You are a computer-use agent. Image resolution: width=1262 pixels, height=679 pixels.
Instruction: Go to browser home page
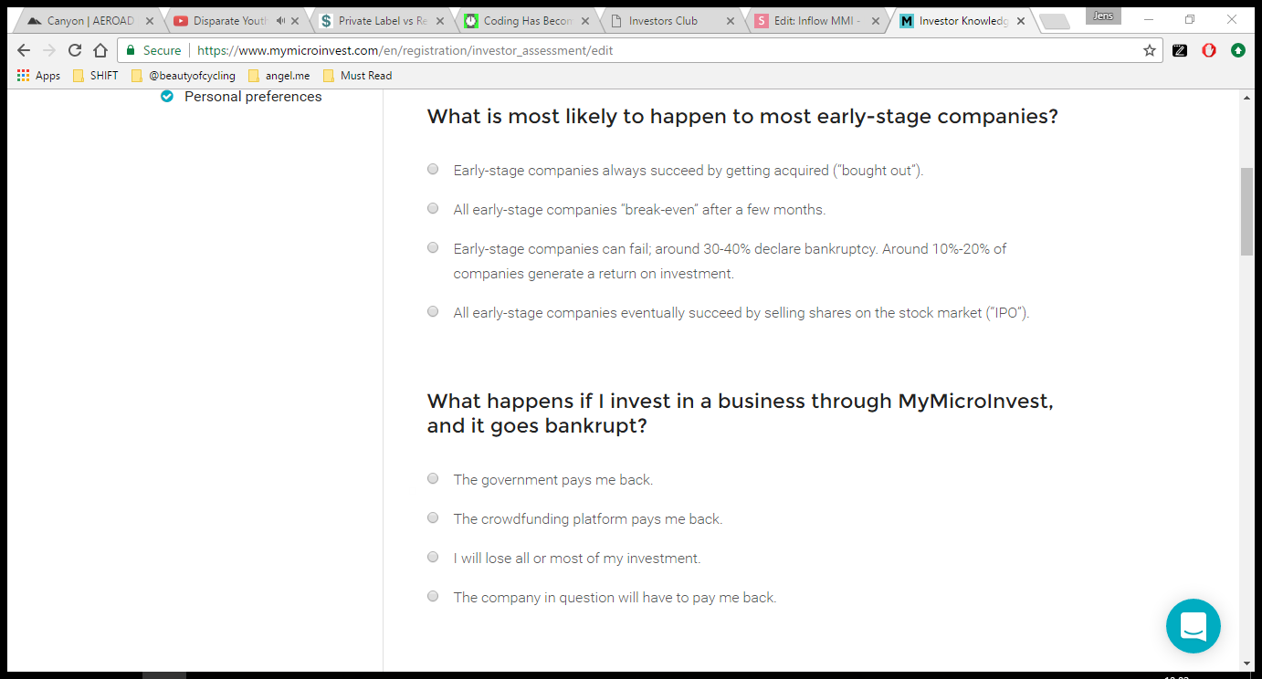pos(100,50)
